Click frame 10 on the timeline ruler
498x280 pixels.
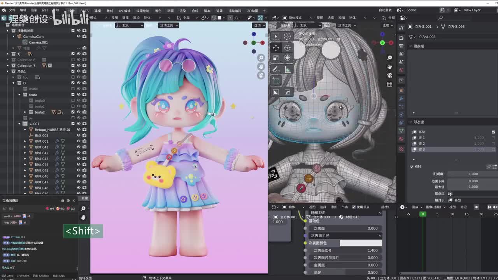(x=452, y=214)
